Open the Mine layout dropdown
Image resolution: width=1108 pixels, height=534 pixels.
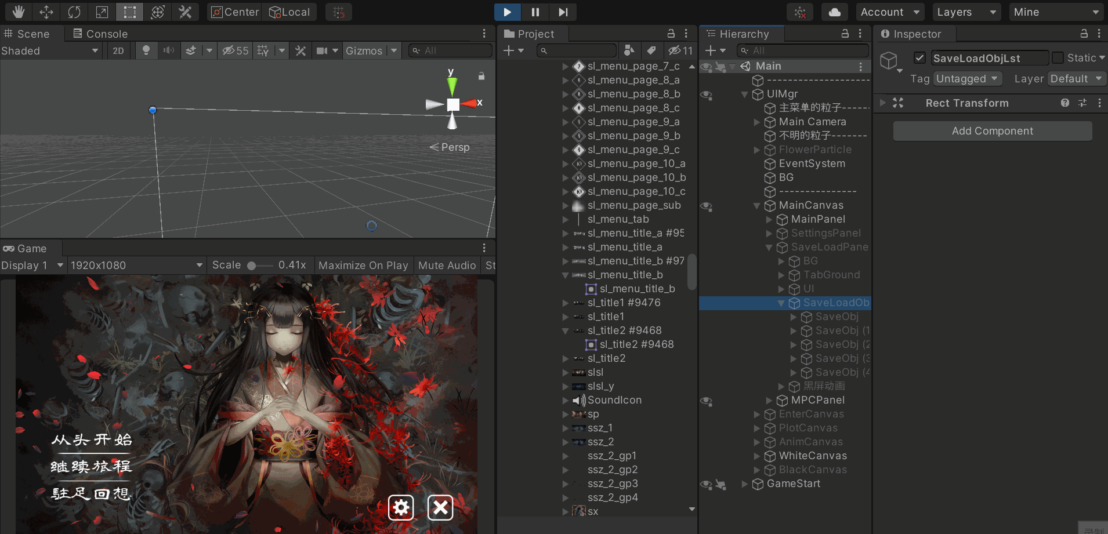[1056, 12]
